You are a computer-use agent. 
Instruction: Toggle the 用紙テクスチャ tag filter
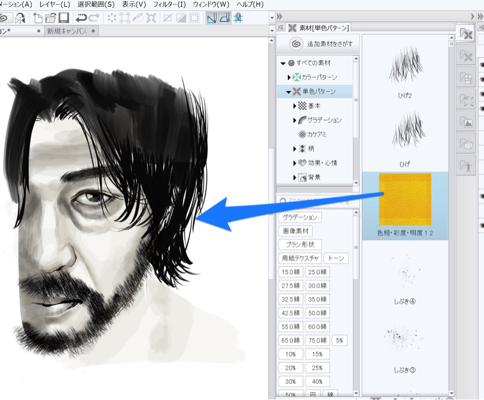click(x=300, y=258)
